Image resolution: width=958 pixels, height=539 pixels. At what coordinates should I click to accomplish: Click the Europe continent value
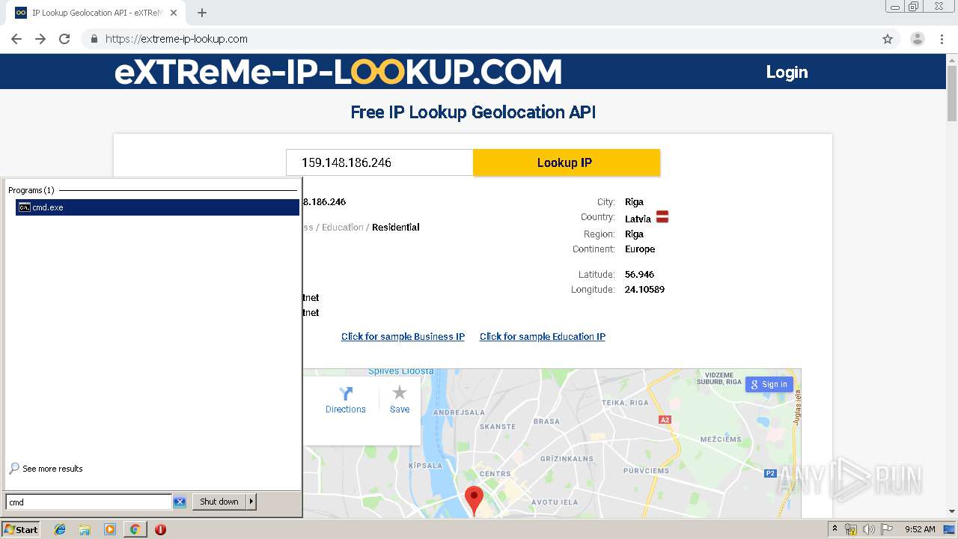pyautogui.click(x=640, y=249)
